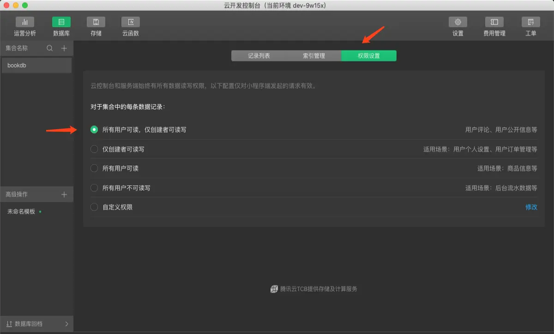Viewport: 554px width, 334px height.
Task: Switch to the 权限设置 tab
Action: [x=369, y=56]
